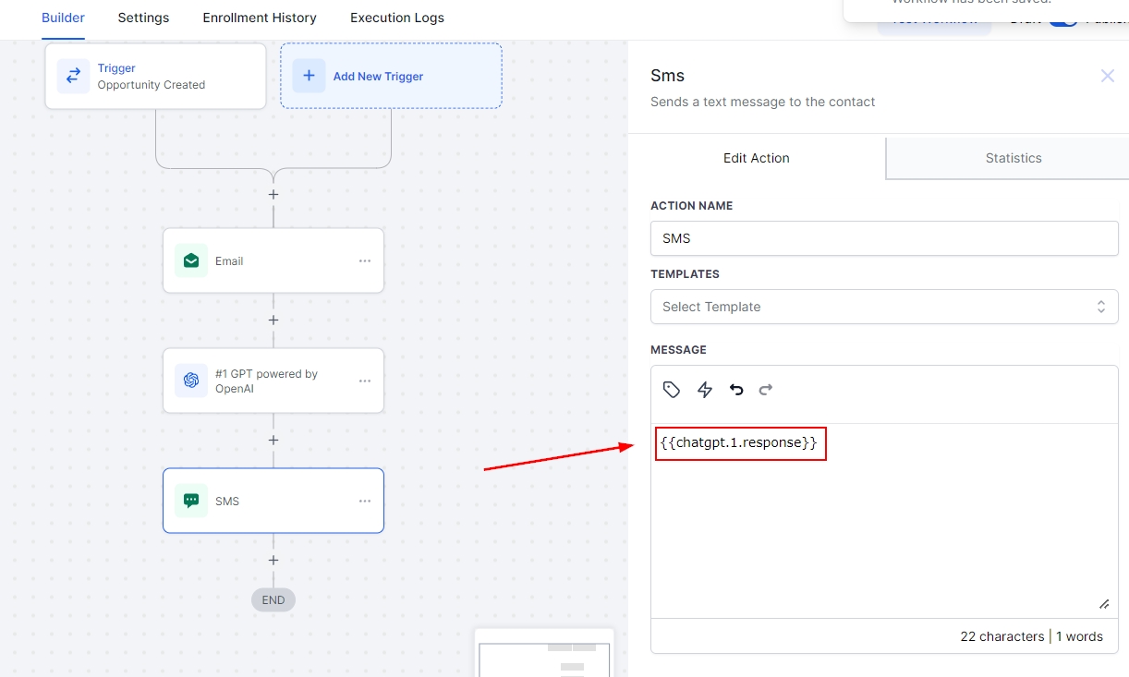Add a step between Email and GPT
Image resolution: width=1129 pixels, height=677 pixels.
273,320
